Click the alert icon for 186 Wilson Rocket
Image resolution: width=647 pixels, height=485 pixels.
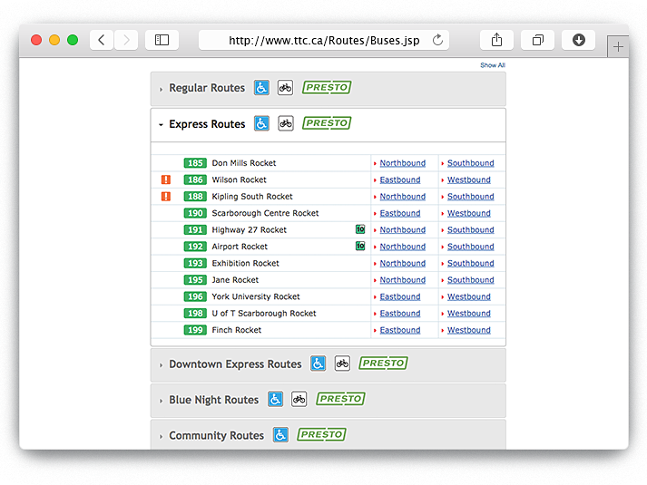166,179
